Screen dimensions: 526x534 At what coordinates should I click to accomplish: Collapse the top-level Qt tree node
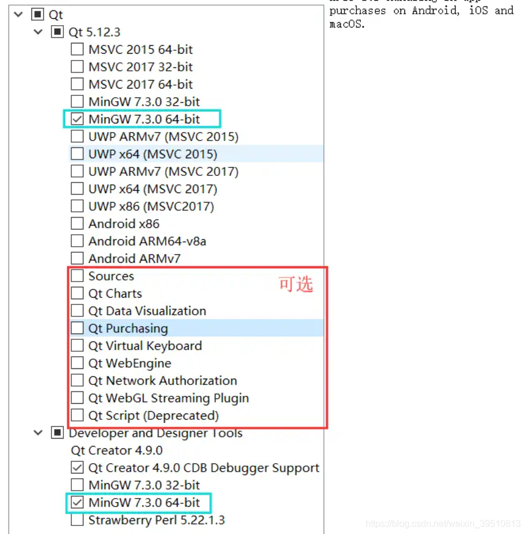pyautogui.click(x=18, y=14)
